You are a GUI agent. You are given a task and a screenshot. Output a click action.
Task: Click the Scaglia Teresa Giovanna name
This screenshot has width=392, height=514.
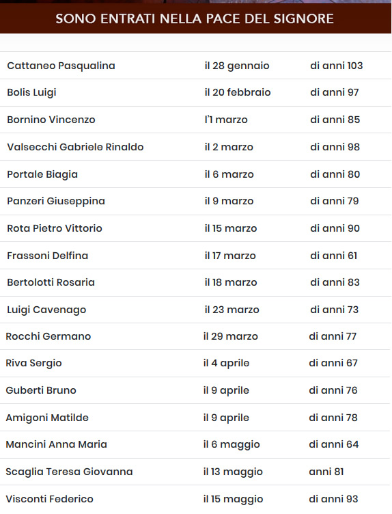(69, 472)
